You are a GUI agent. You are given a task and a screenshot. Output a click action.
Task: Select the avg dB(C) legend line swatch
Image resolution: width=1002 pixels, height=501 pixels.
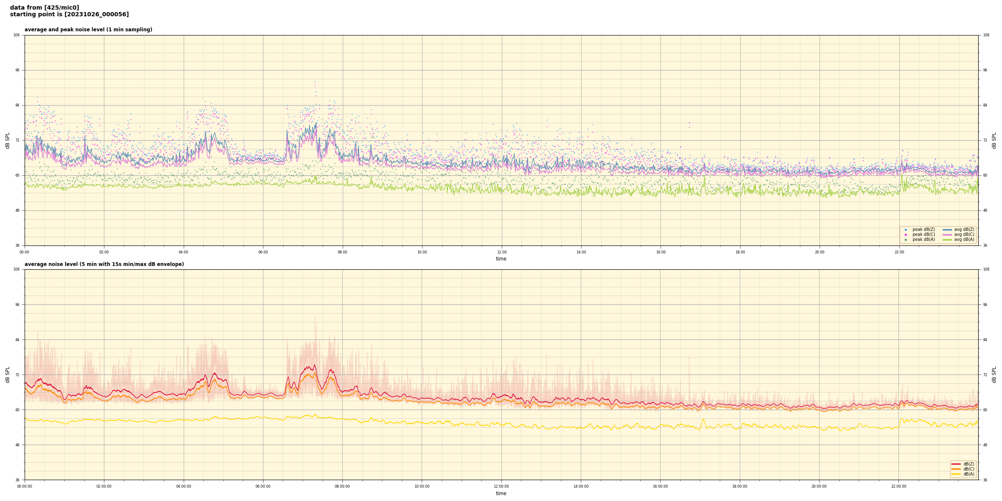947,235
